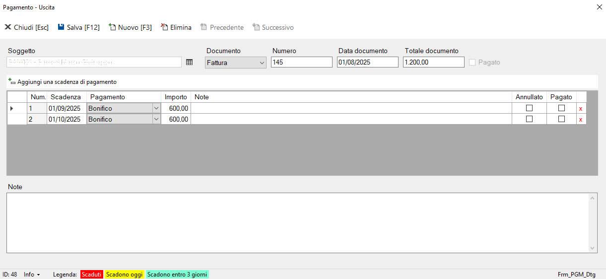Click the Chiudi X icon in toolbar
606x279 pixels.
(8, 27)
